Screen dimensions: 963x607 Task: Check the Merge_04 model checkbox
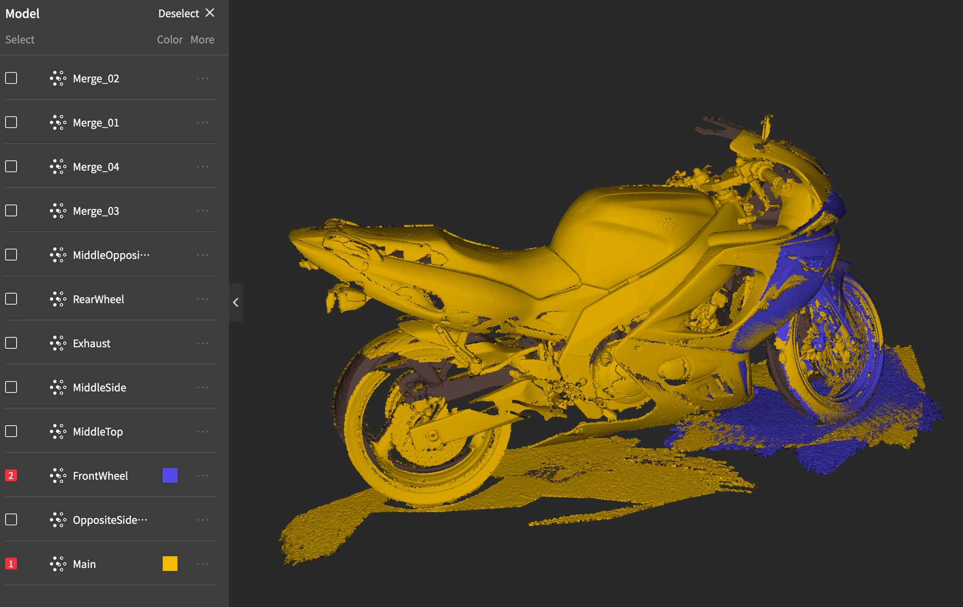pos(11,166)
